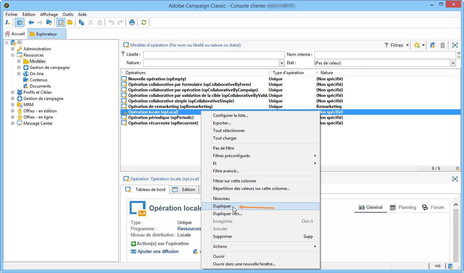Open the Filtres dropdown
Viewport: 464px width, 273px height.
tap(397, 45)
